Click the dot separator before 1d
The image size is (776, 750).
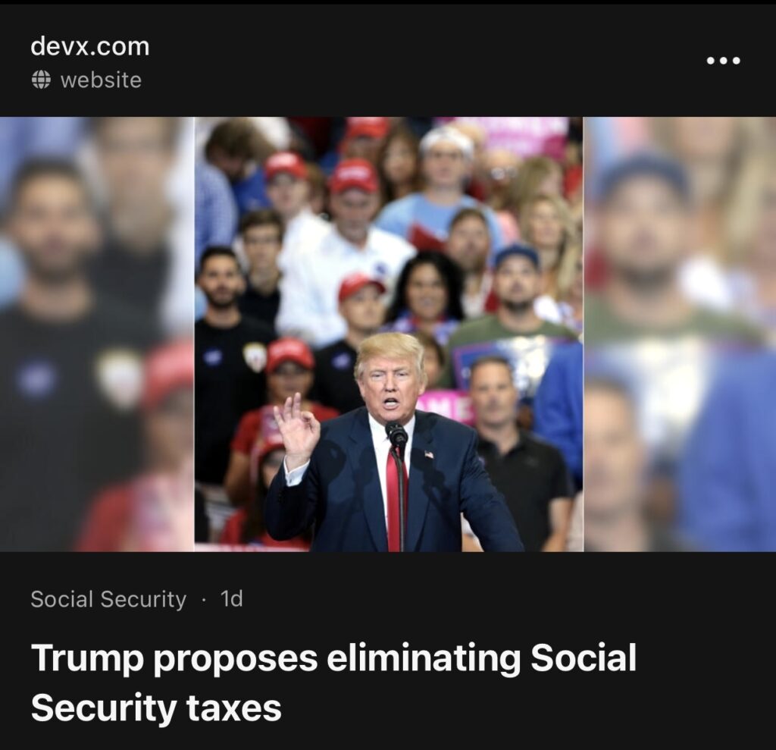pyautogui.click(x=203, y=600)
